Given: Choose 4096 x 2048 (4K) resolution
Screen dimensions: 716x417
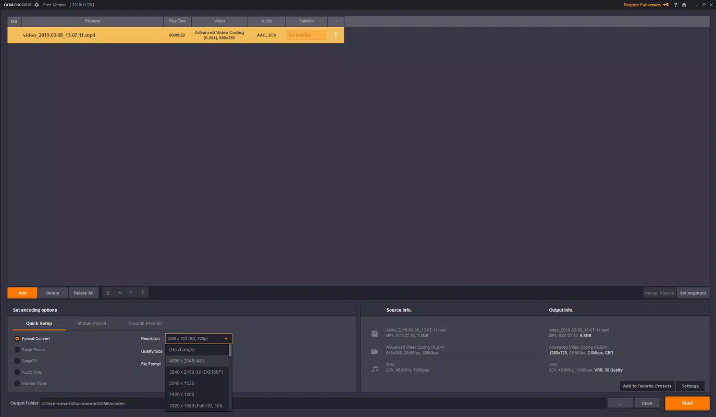Looking at the screenshot, I should pyautogui.click(x=196, y=361).
